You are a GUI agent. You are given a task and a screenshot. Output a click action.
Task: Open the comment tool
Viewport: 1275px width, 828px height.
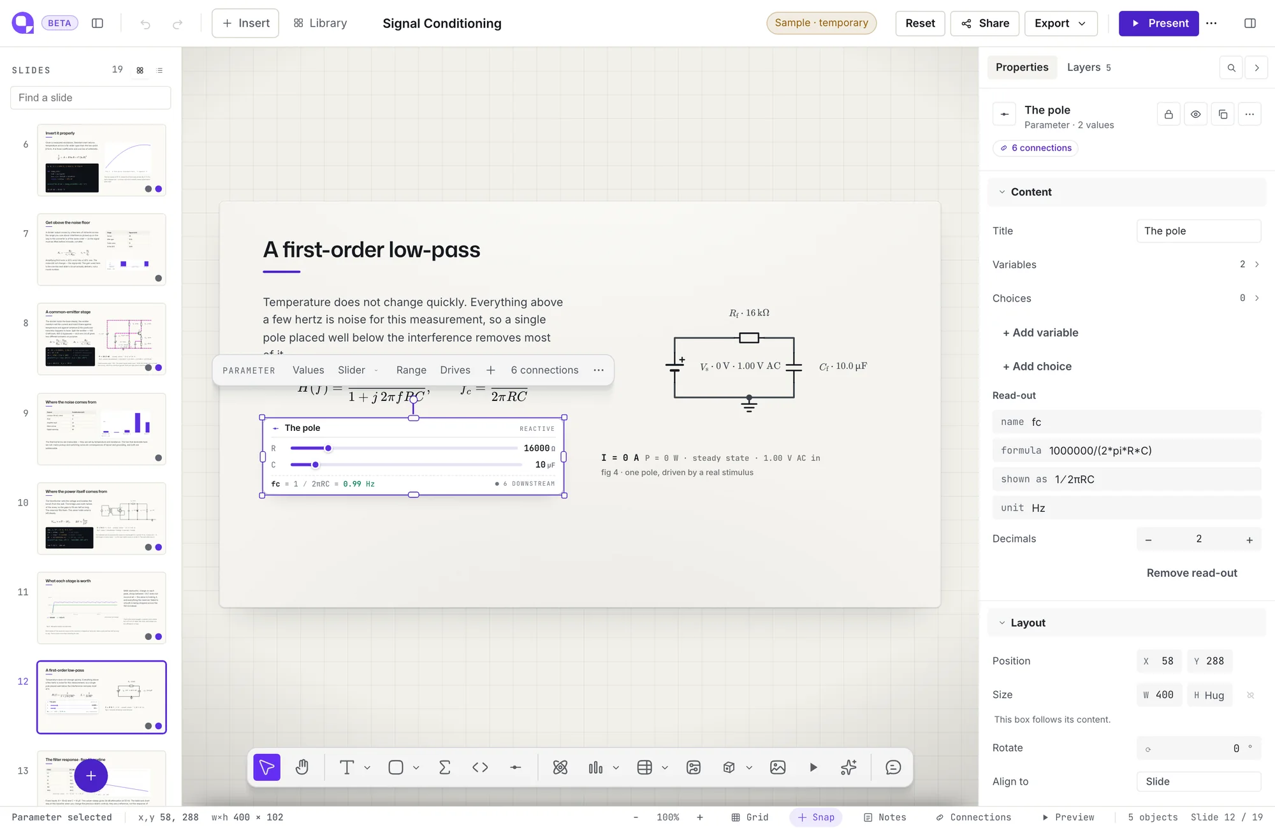tap(893, 767)
